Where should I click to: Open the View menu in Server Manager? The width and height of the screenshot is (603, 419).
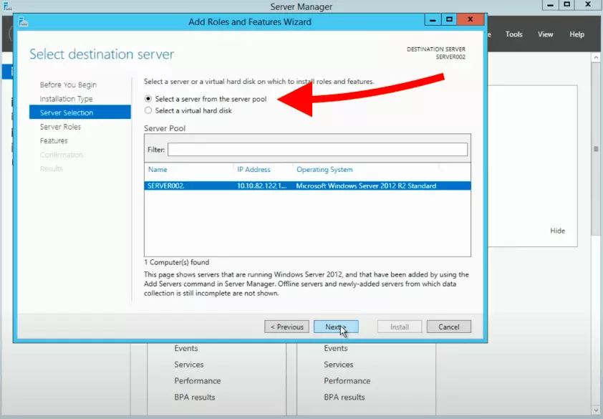pos(545,34)
